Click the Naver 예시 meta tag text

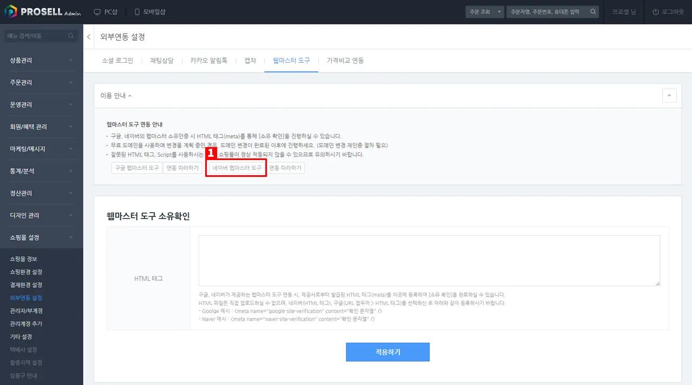pyautogui.click(x=287, y=319)
